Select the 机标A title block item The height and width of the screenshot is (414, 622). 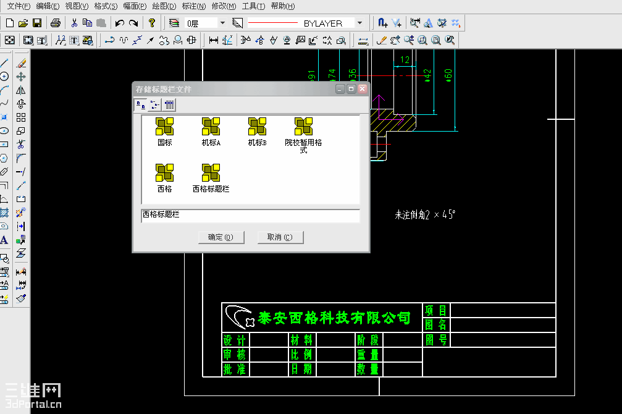pos(211,132)
